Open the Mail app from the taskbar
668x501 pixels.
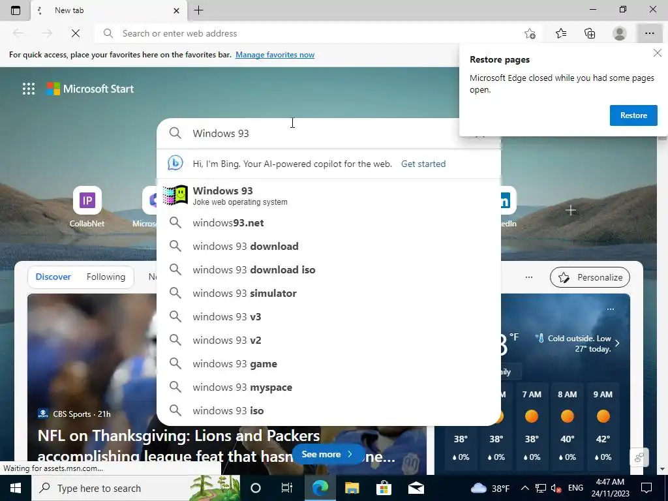click(x=416, y=488)
